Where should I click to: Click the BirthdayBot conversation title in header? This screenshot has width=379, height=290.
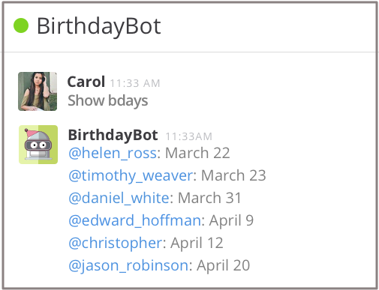point(99,26)
